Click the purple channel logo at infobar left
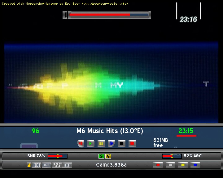This screenshot has width=223, height=178. tap(29, 146)
